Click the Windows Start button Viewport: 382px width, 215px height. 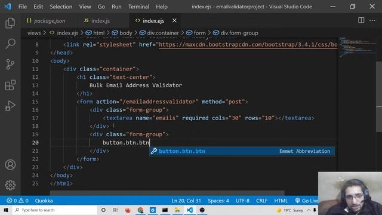(6, 210)
